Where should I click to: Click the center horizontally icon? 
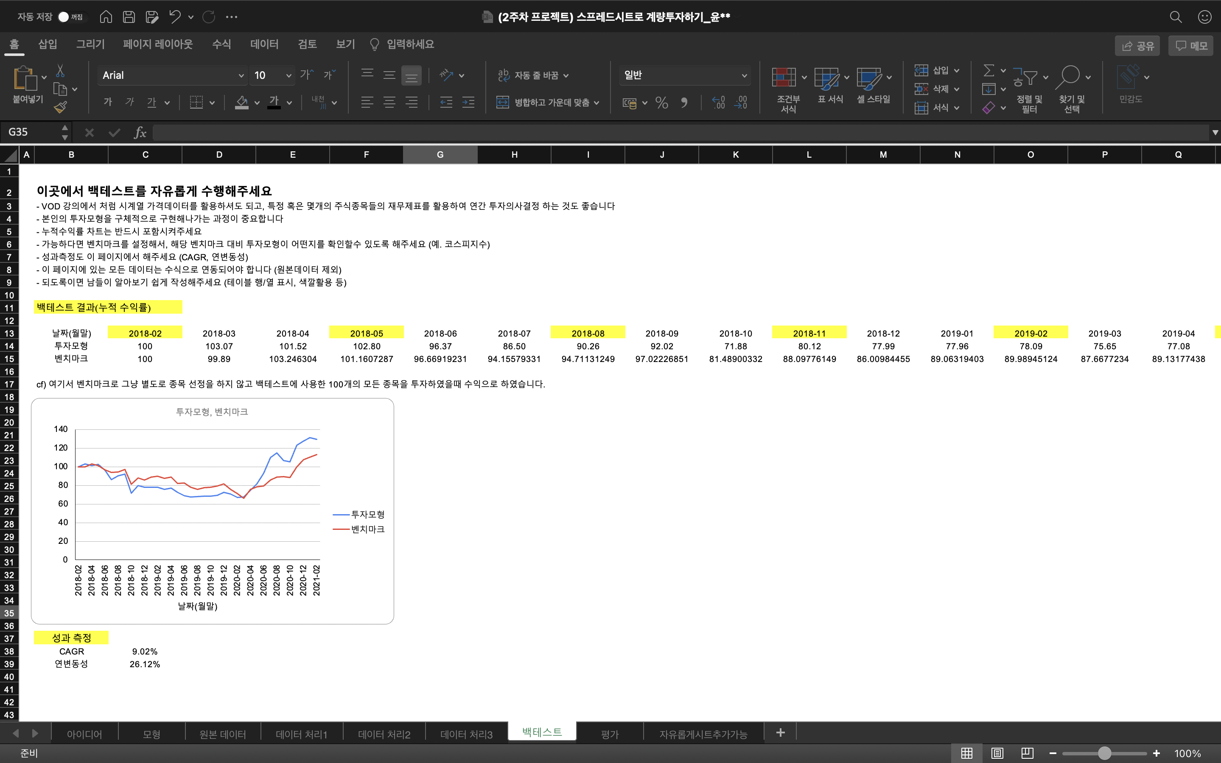pyautogui.click(x=389, y=102)
